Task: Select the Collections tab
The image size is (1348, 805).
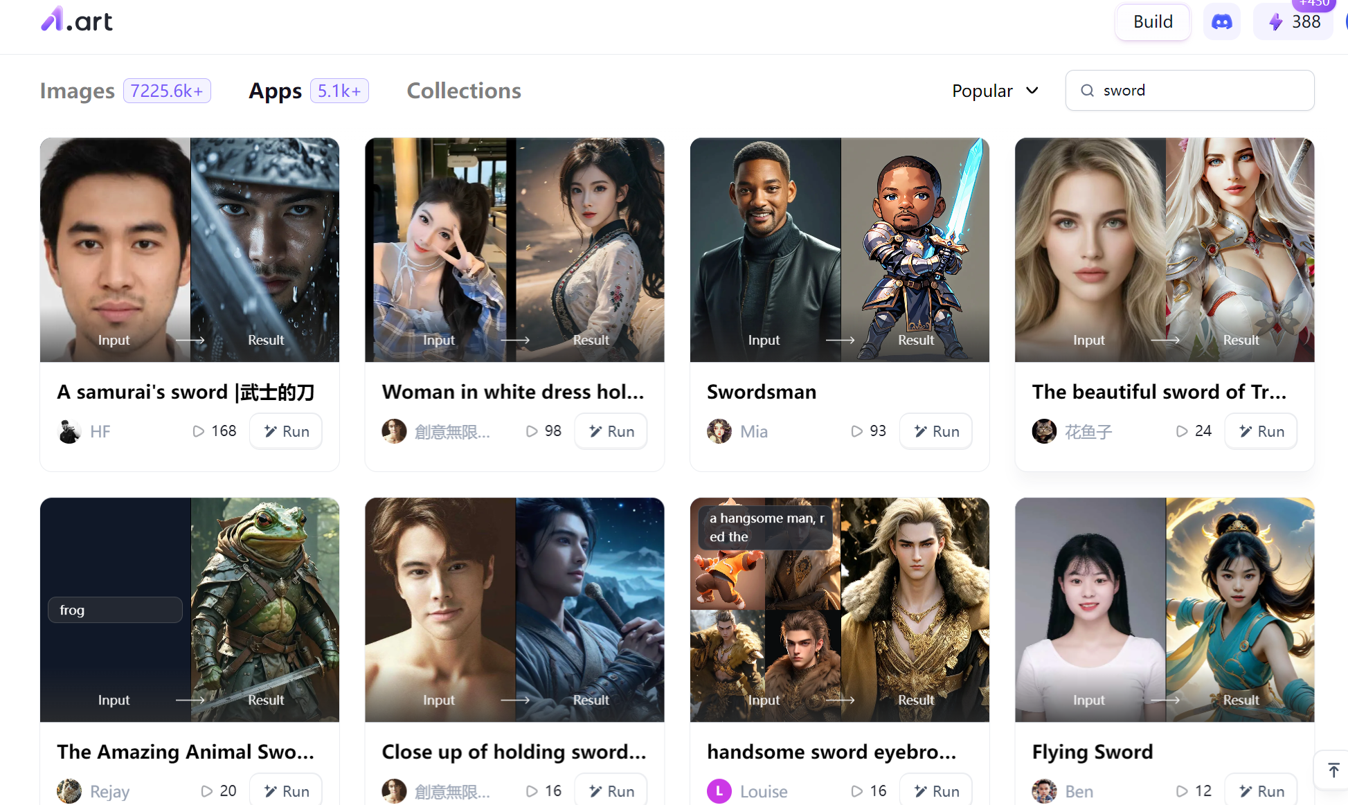Action: 464,90
